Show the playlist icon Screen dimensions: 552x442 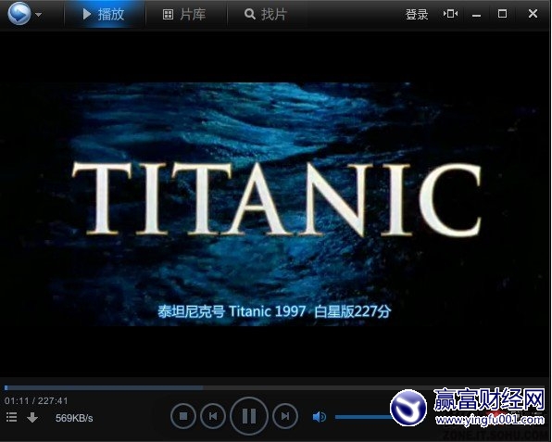click(12, 418)
